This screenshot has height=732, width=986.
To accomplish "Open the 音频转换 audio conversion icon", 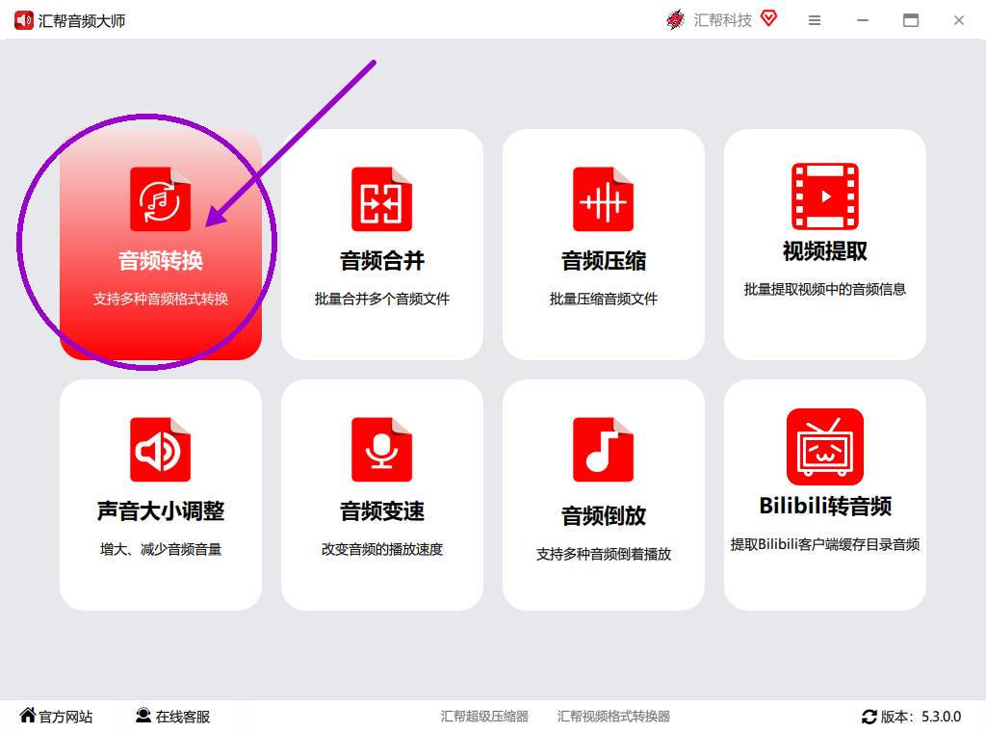I will tap(161, 199).
